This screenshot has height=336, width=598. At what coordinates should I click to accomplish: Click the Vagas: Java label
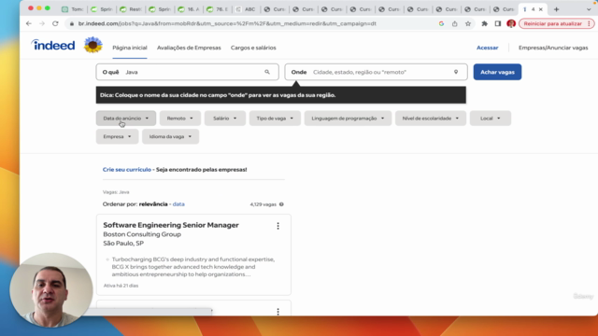pyautogui.click(x=116, y=192)
